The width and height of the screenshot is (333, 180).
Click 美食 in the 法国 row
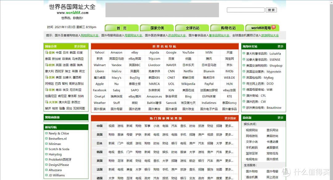click(129, 170)
